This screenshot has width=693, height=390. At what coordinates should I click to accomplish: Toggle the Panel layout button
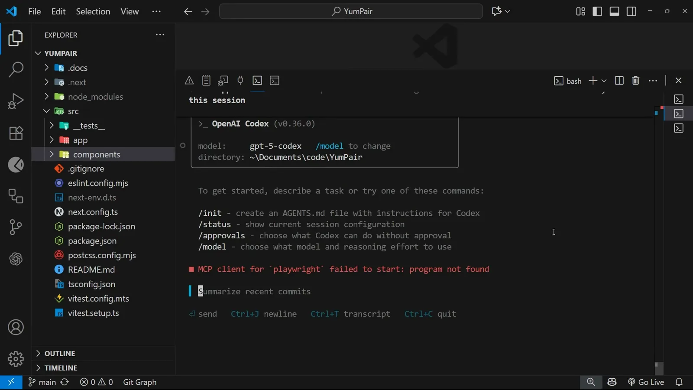pyautogui.click(x=614, y=11)
